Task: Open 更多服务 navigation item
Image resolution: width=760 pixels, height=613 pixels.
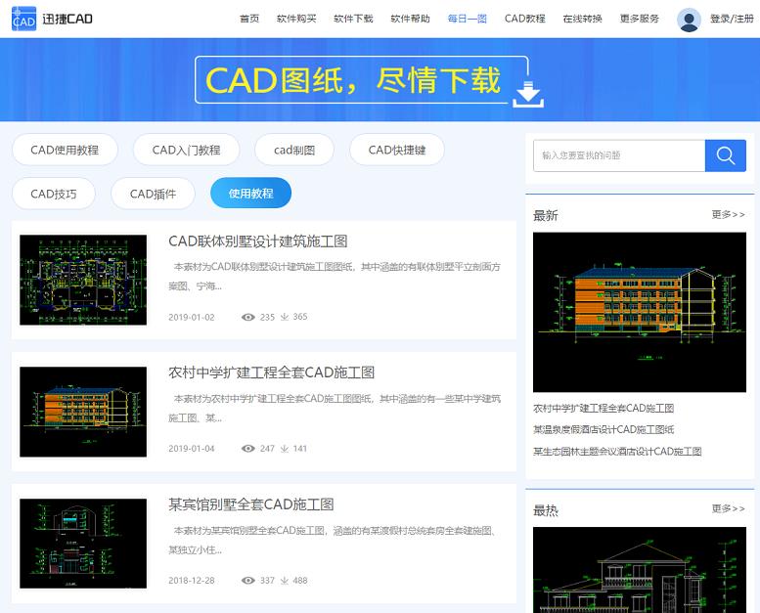Action: [640, 19]
